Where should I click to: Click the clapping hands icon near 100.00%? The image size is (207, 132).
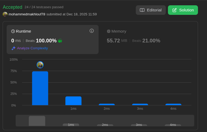coord(60,41)
